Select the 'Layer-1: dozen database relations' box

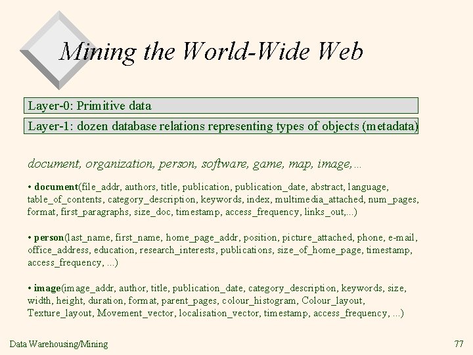tap(221, 126)
